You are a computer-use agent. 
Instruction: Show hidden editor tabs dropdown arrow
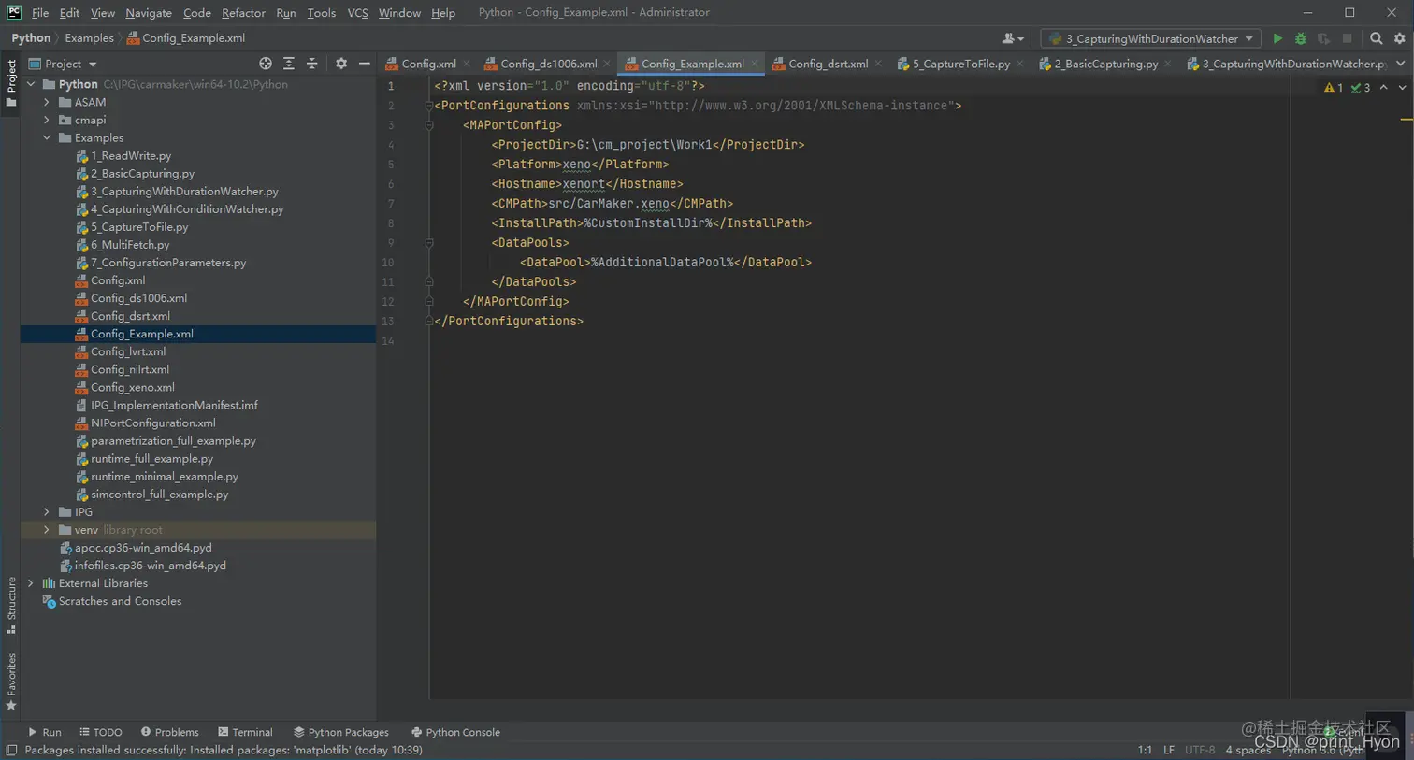tap(1400, 64)
